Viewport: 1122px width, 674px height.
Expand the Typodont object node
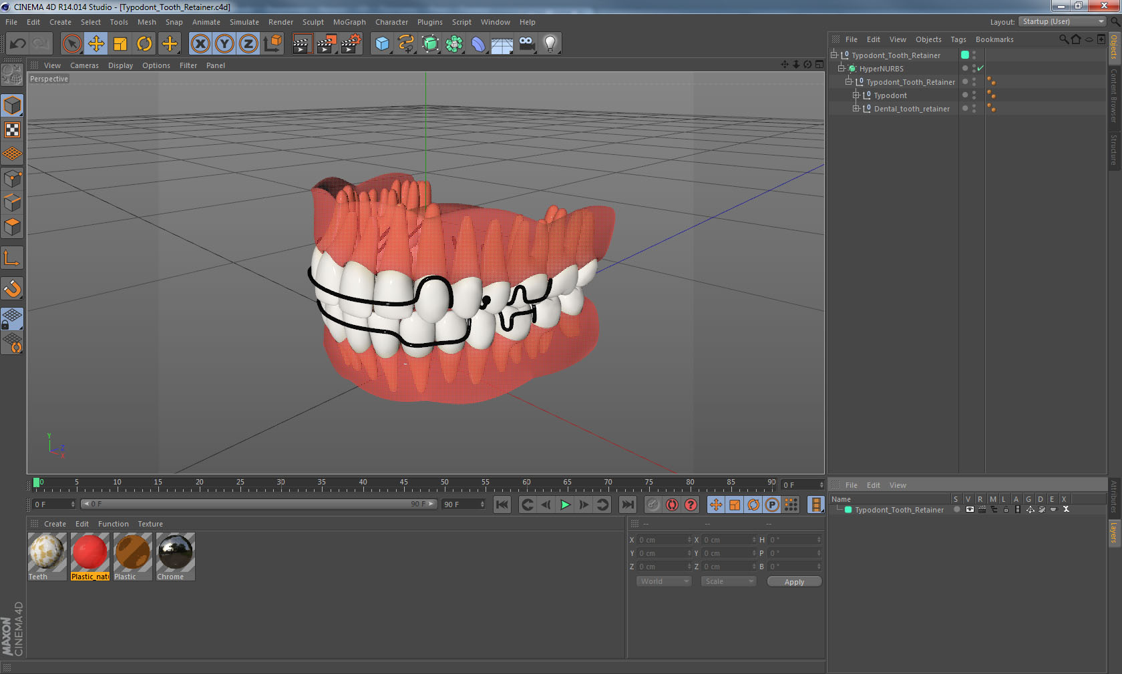(x=856, y=95)
